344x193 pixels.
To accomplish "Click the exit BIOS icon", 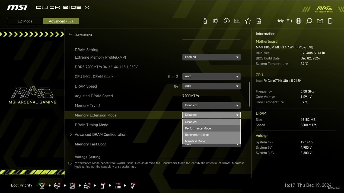I will click(x=331, y=21).
